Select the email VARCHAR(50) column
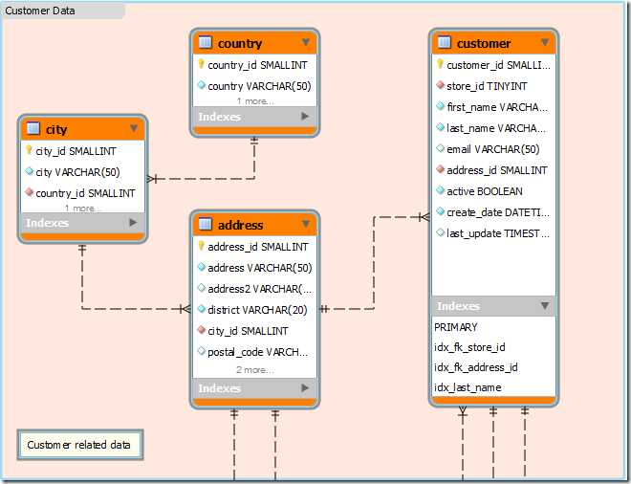Image resolution: width=631 pixels, height=484 pixels. (493, 149)
